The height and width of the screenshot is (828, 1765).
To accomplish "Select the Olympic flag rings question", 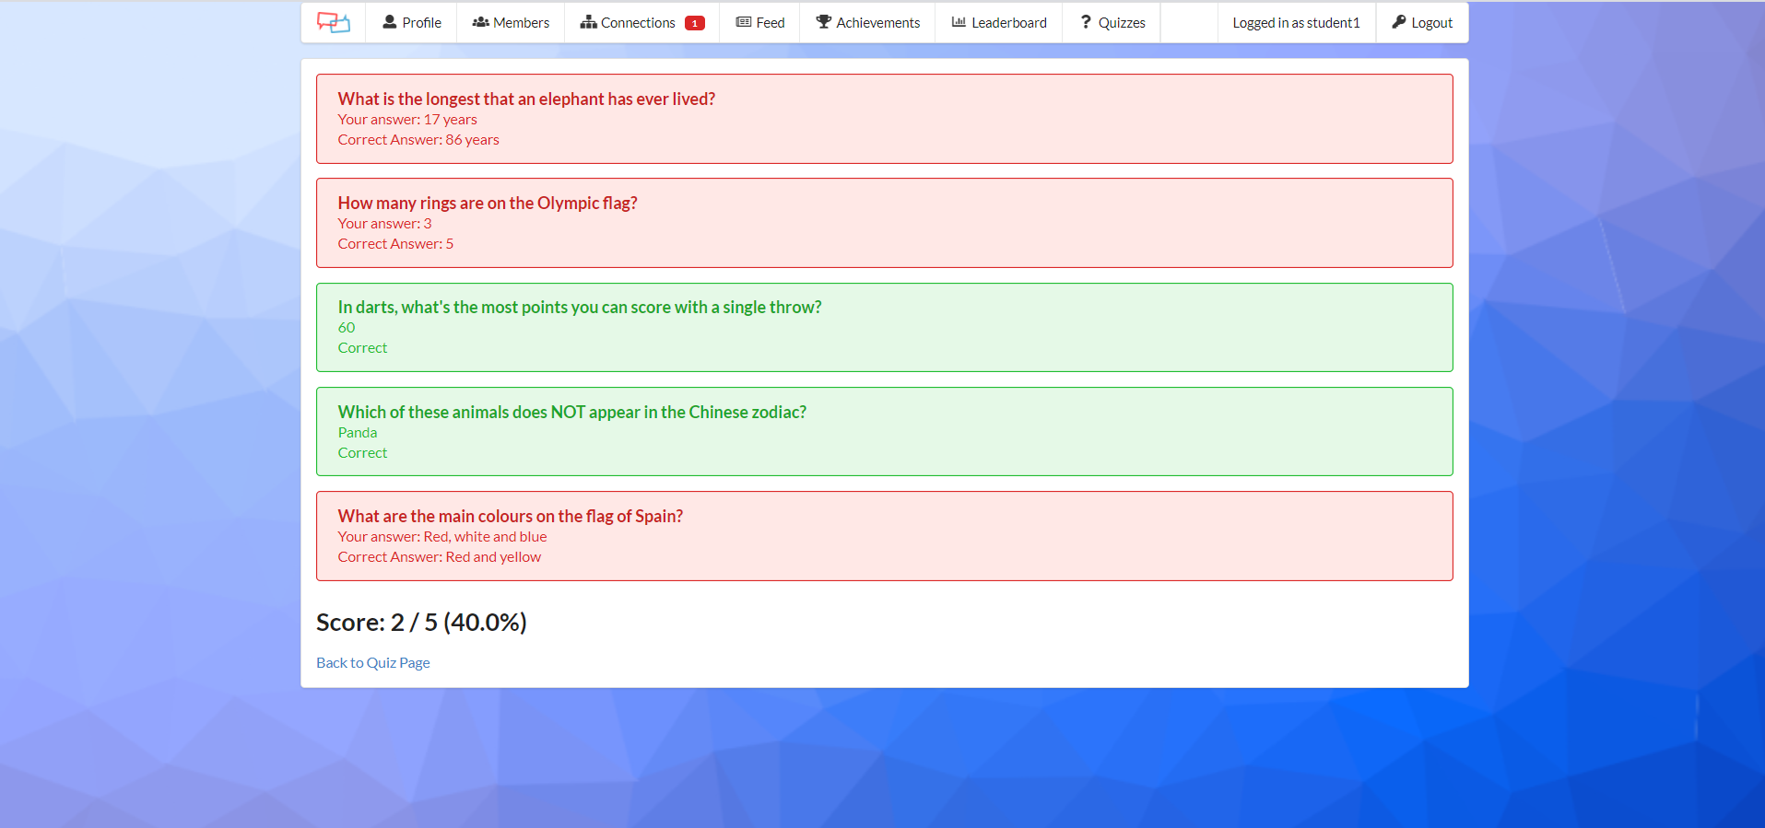I will tap(488, 203).
